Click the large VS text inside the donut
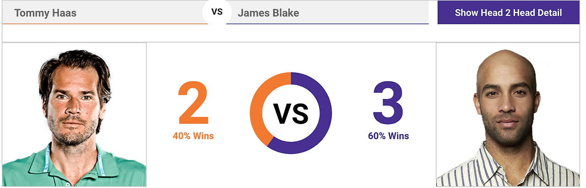The width and height of the screenshot is (586, 188). (291, 114)
